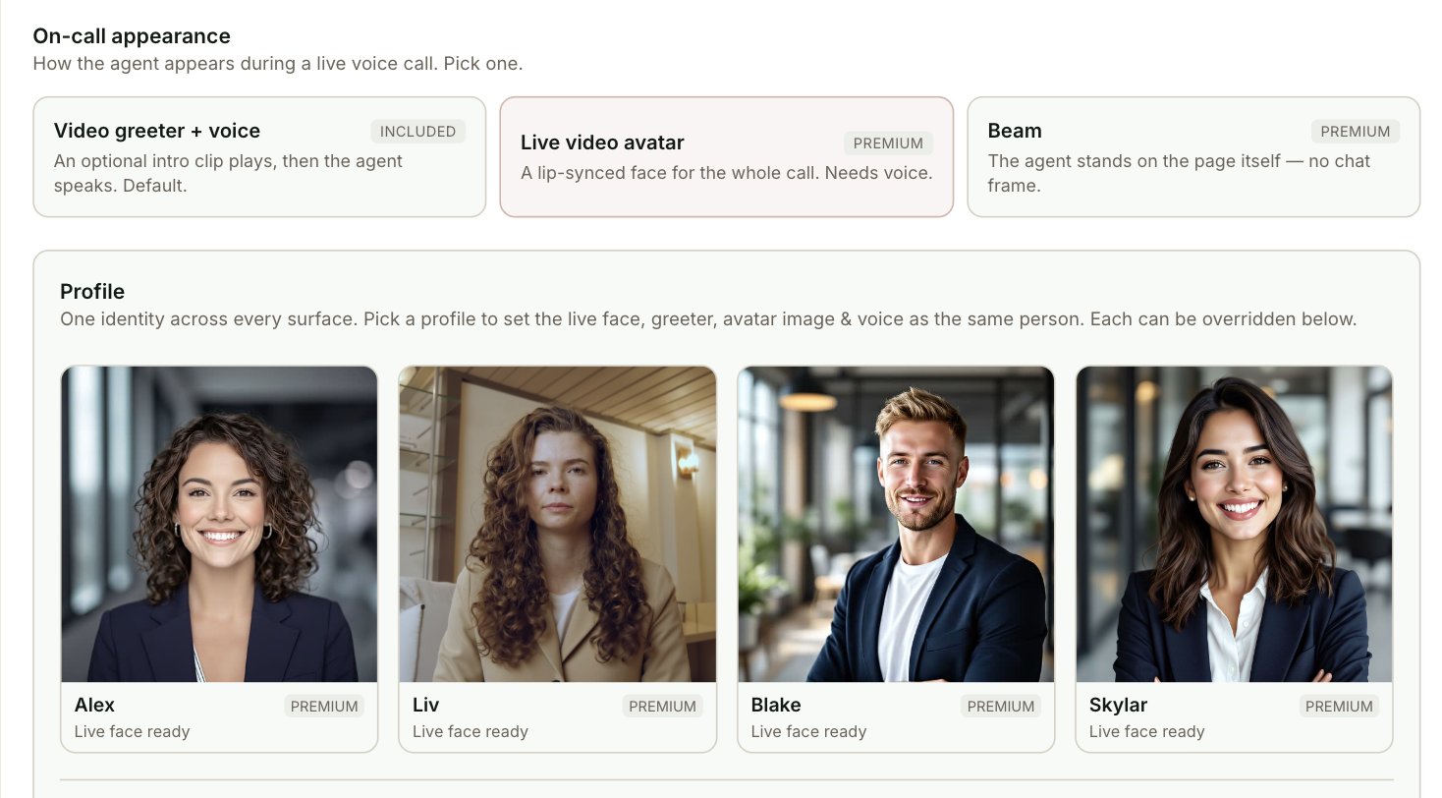Image resolution: width=1442 pixels, height=798 pixels.
Task: Click the name label Alex
Action: tap(94, 705)
